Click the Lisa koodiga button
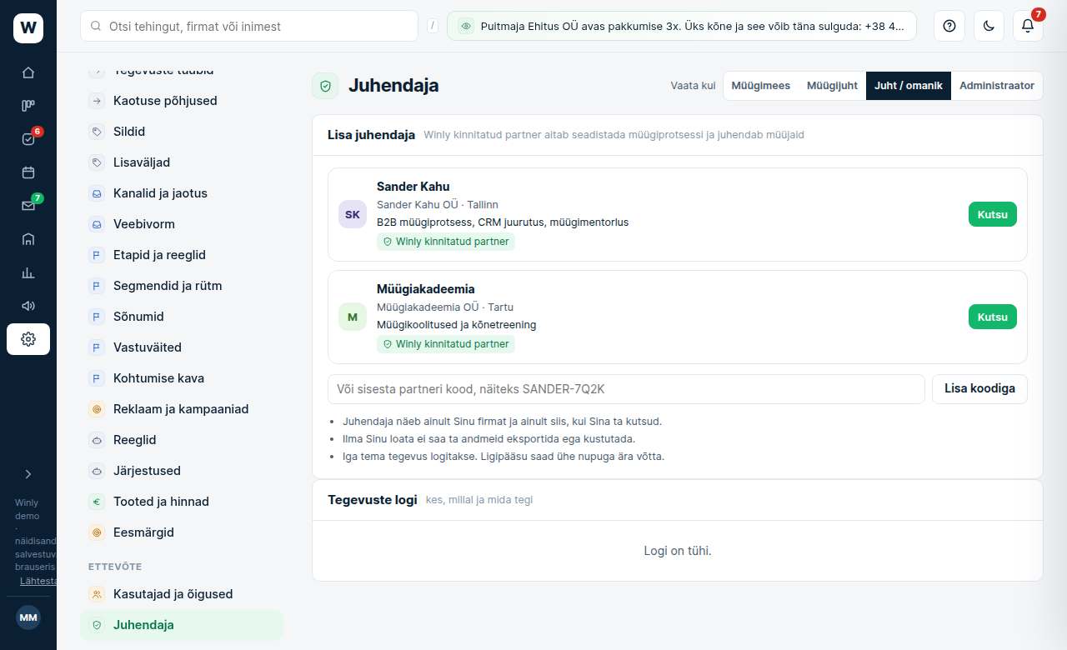1067x650 pixels. pos(979,388)
